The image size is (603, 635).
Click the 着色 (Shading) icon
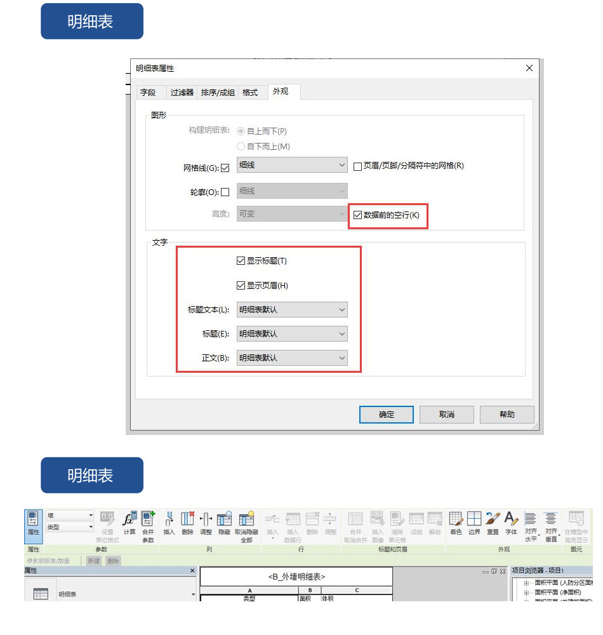455,522
